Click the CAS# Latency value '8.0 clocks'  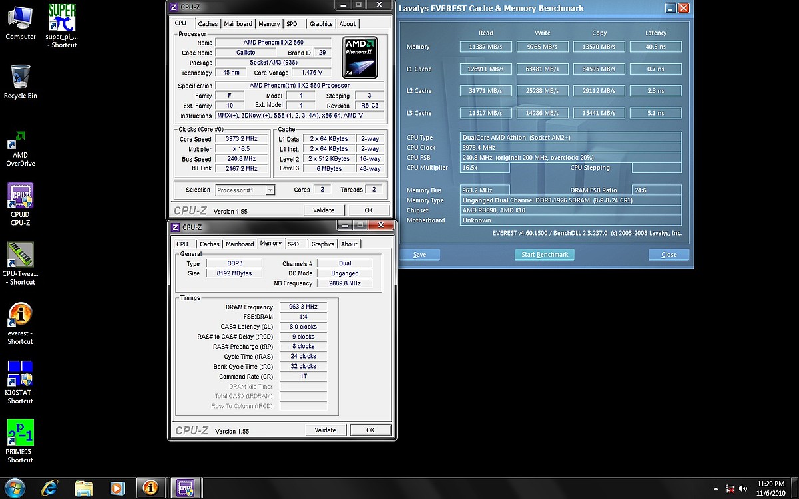[304, 327]
